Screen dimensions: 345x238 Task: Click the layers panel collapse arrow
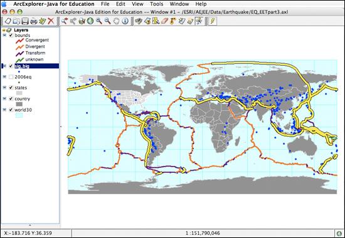tap(30, 225)
